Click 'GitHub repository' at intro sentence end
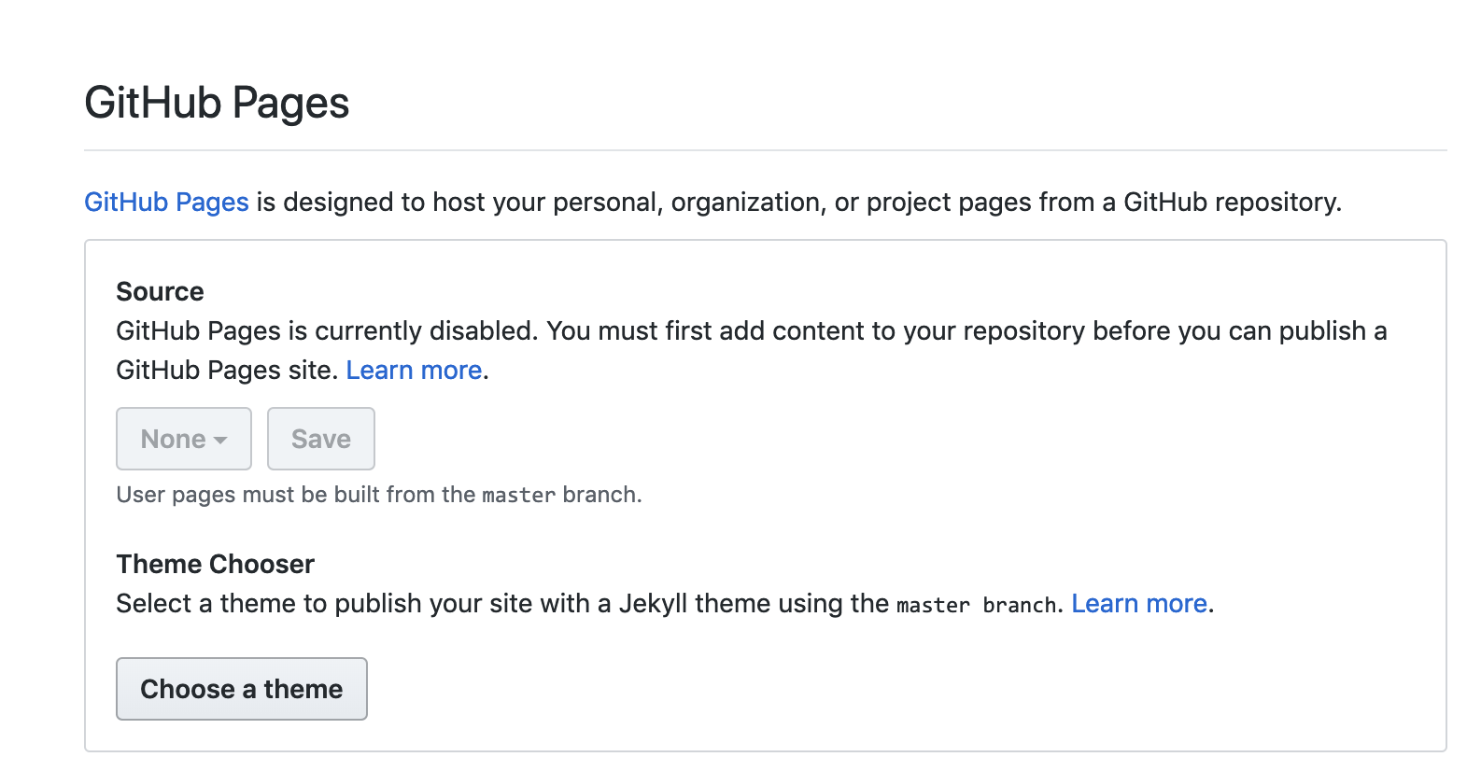1481x771 pixels. point(1231,202)
